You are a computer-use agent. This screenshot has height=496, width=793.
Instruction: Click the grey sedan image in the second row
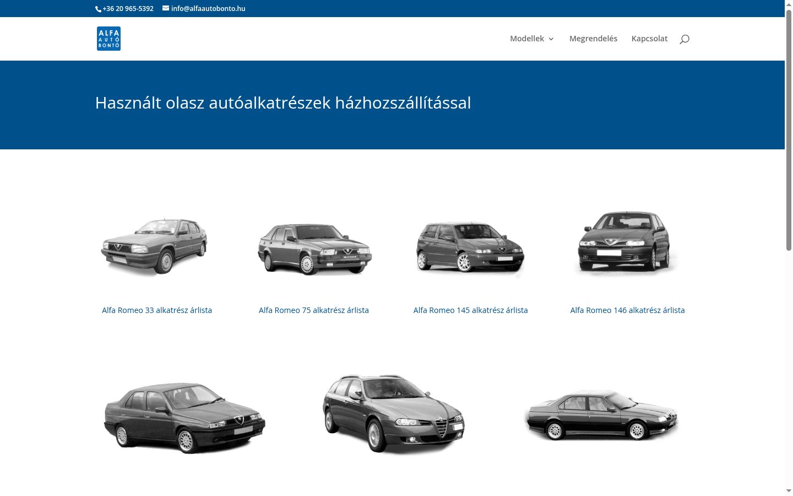184,417
